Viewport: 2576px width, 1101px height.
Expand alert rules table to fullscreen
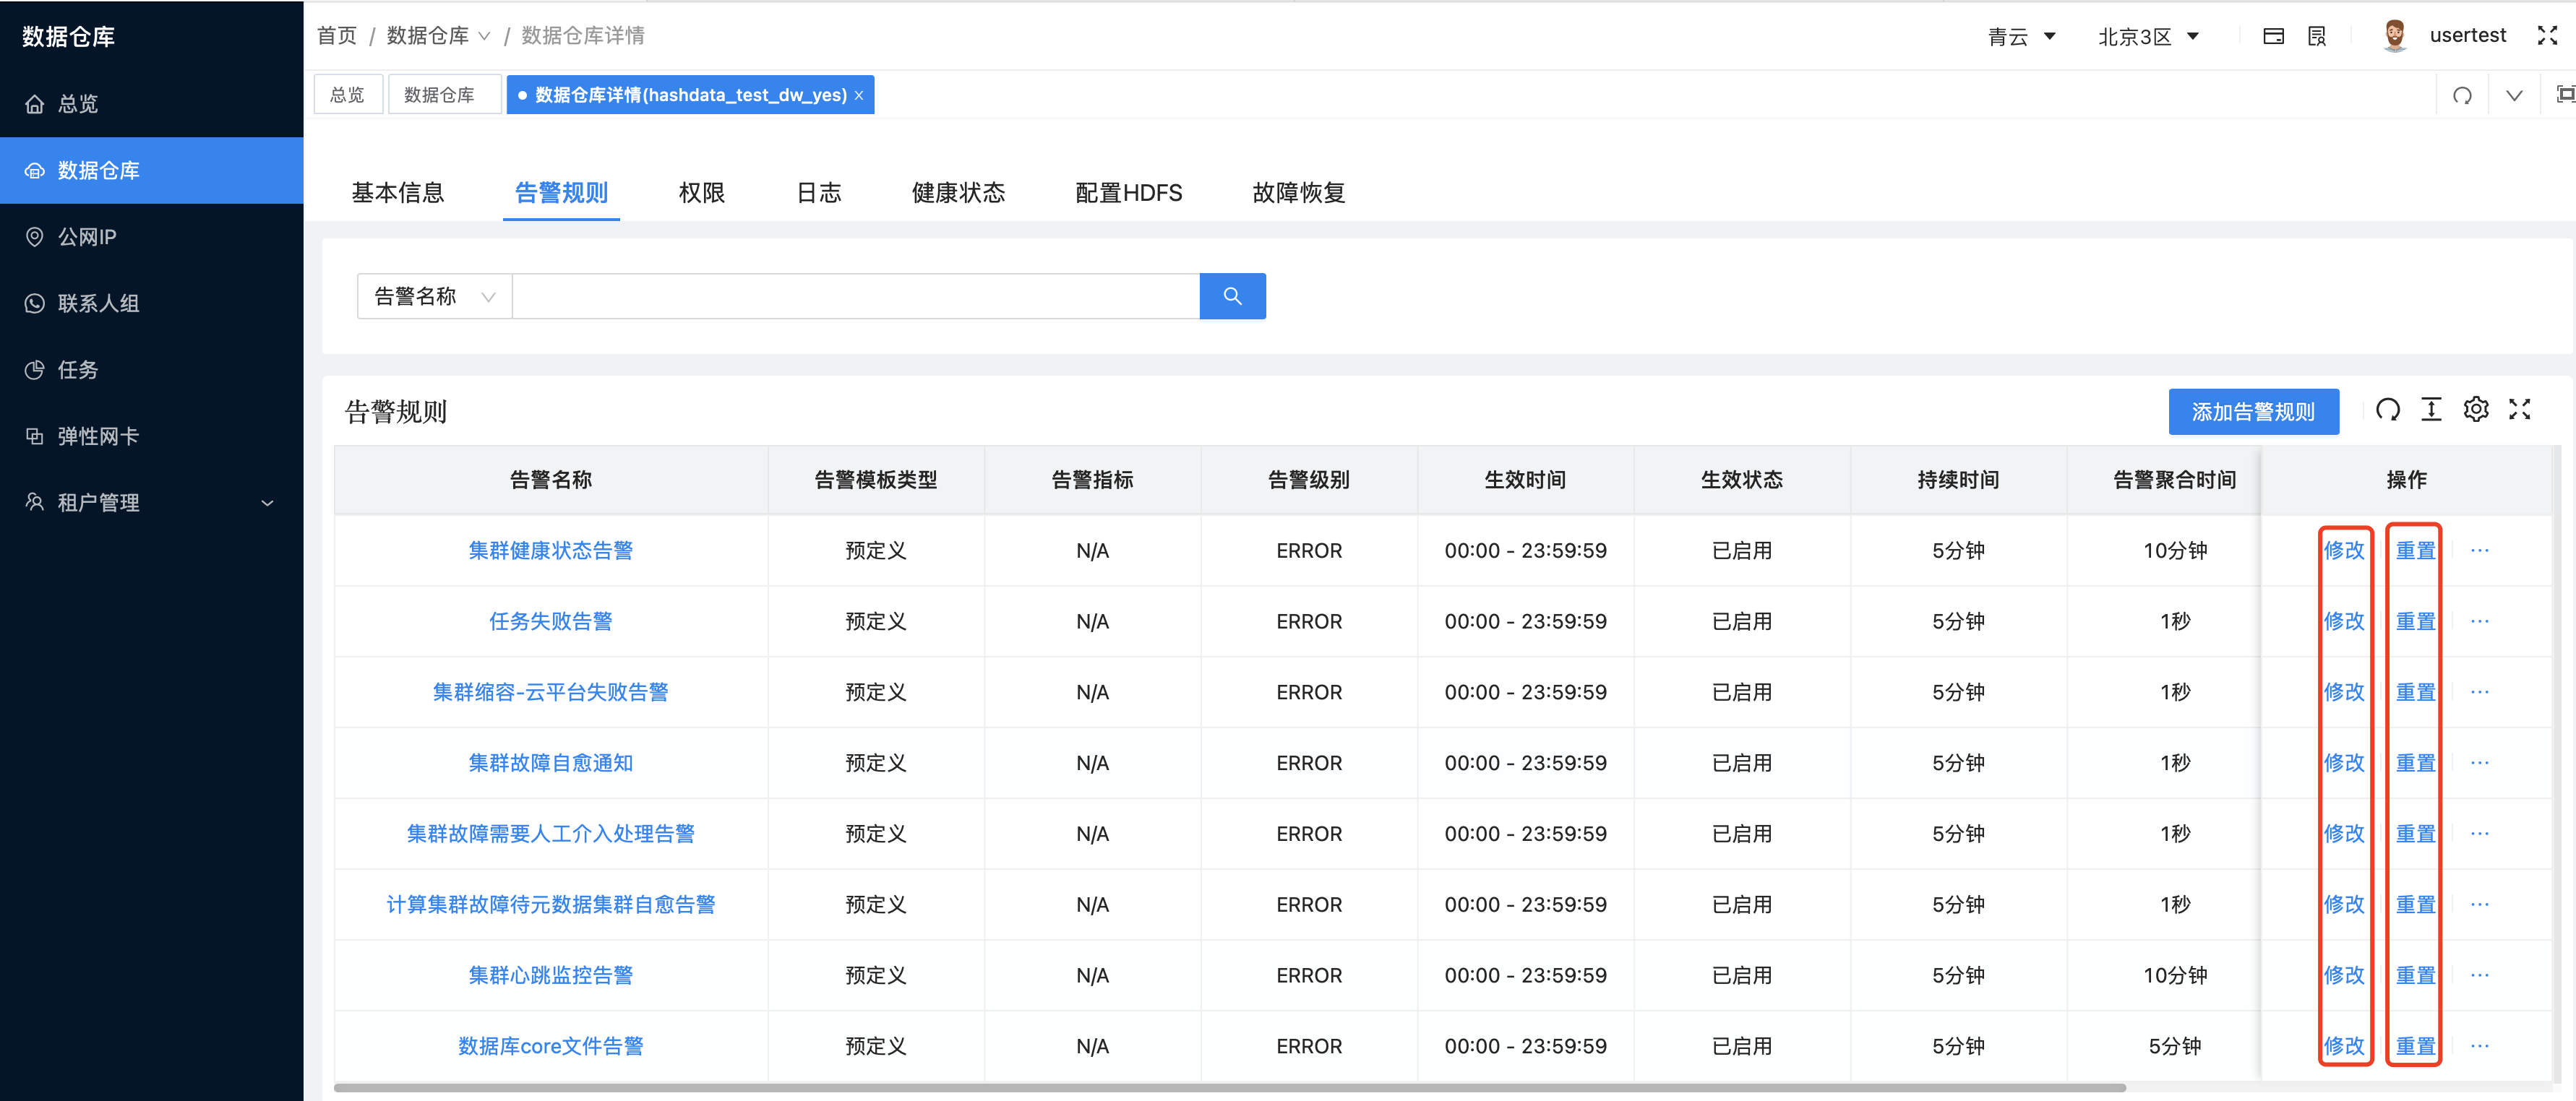coord(2520,410)
